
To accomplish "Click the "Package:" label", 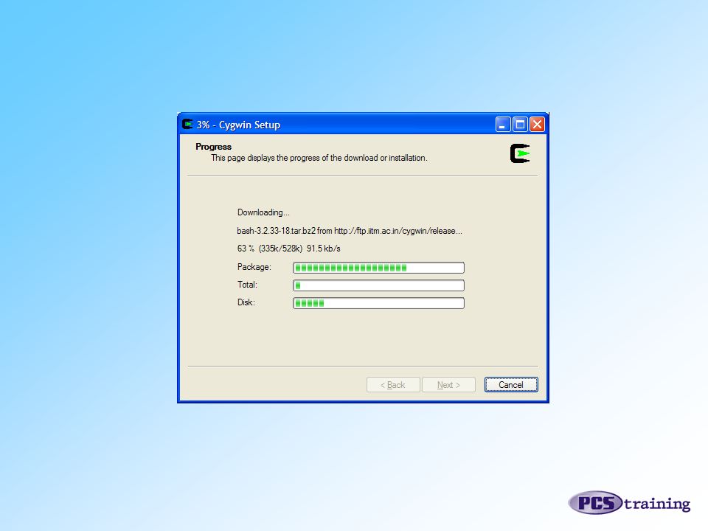I will click(x=254, y=267).
